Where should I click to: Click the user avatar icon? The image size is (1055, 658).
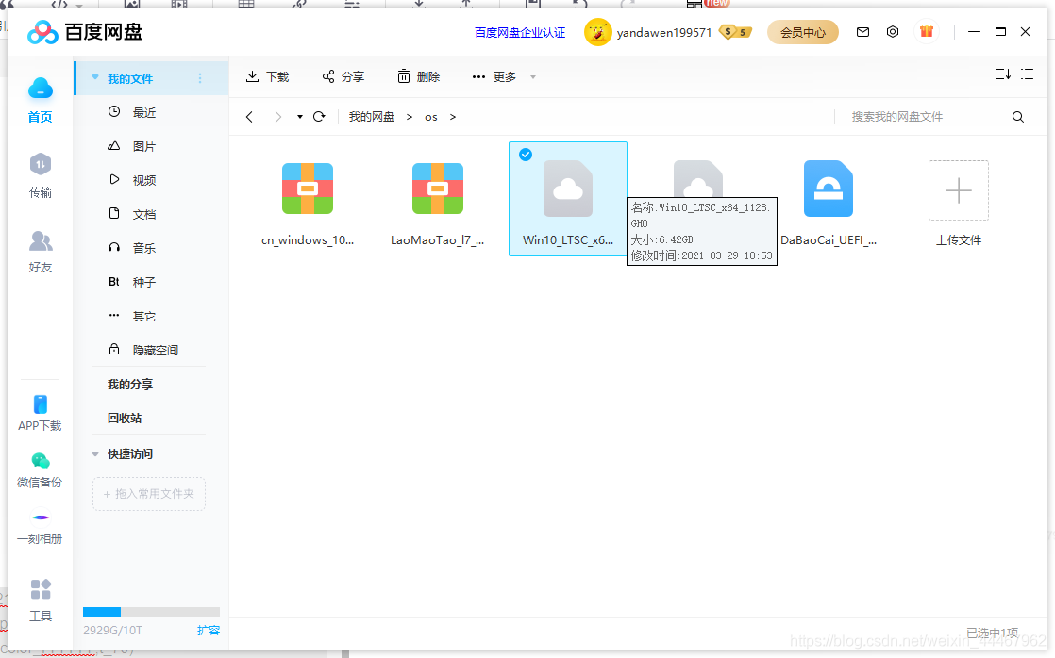597,32
